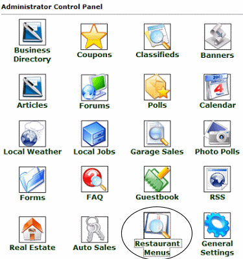This screenshot has width=243, height=259.
Task: Open General Settings gear icon
Action: pyautogui.click(x=217, y=225)
